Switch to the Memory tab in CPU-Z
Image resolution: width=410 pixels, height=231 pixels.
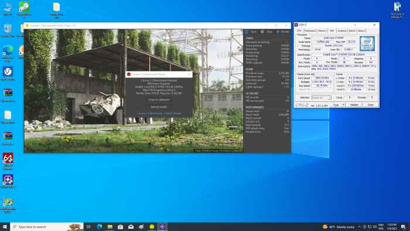pos(322,30)
